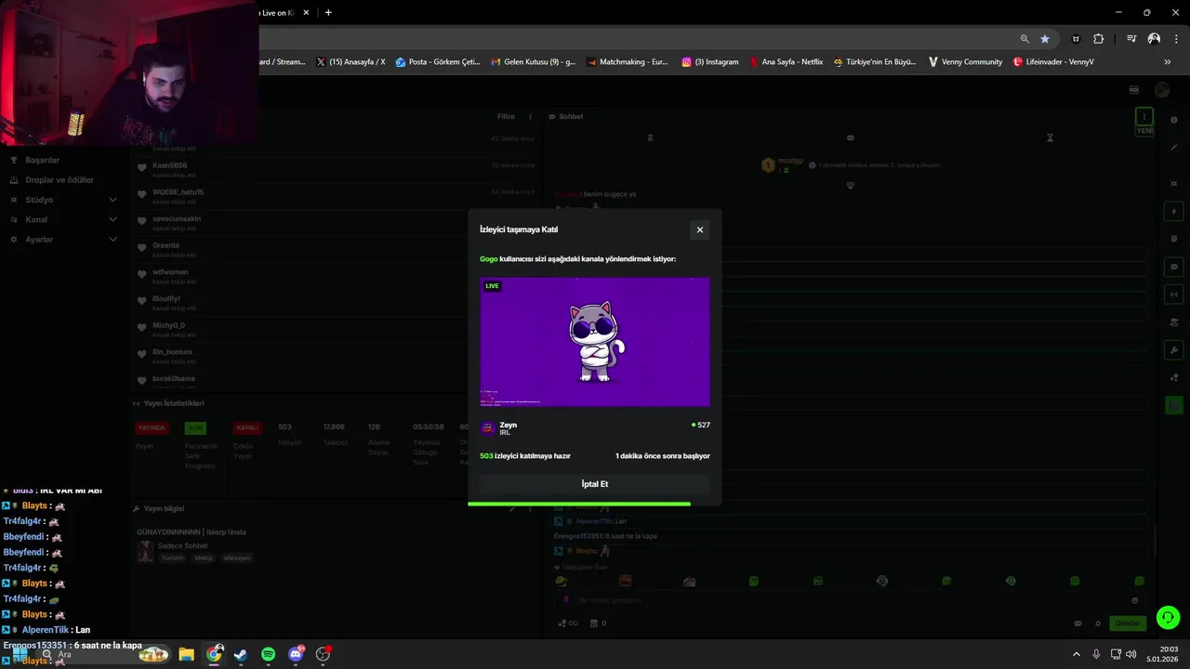Click the Gogo username in the dialog
The width and height of the screenshot is (1190, 669).
(489, 259)
